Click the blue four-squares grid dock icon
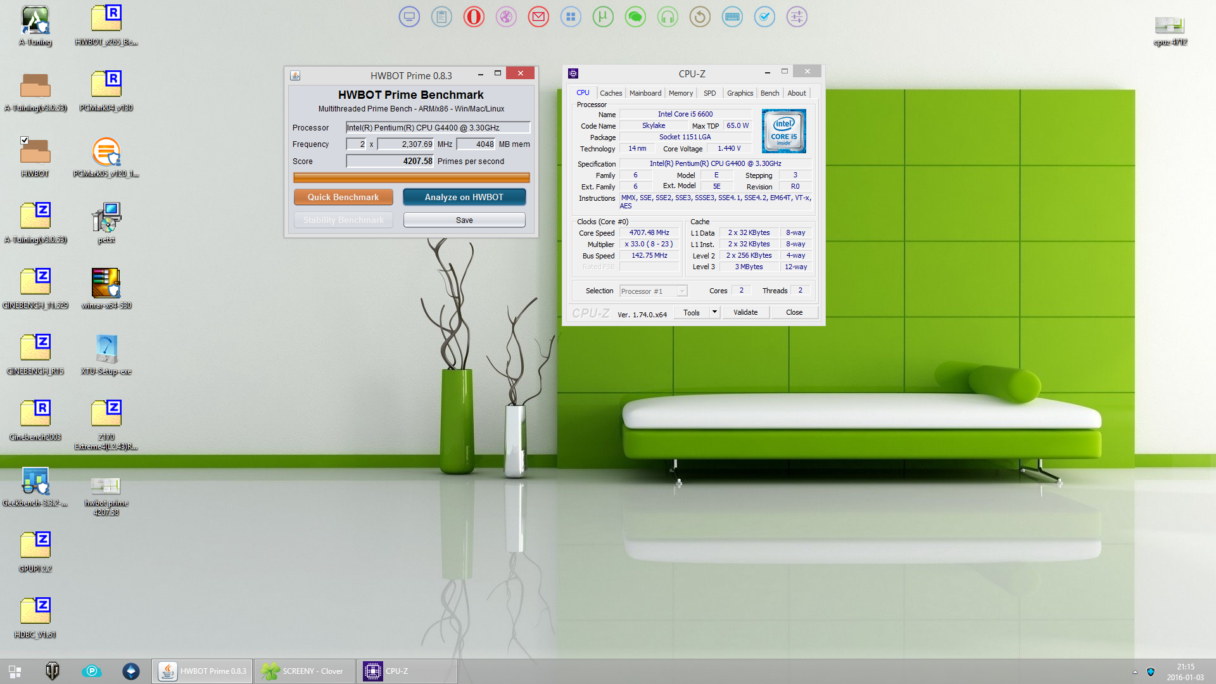This screenshot has height=684, width=1216. pyautogui.click(x=571, y=17)
